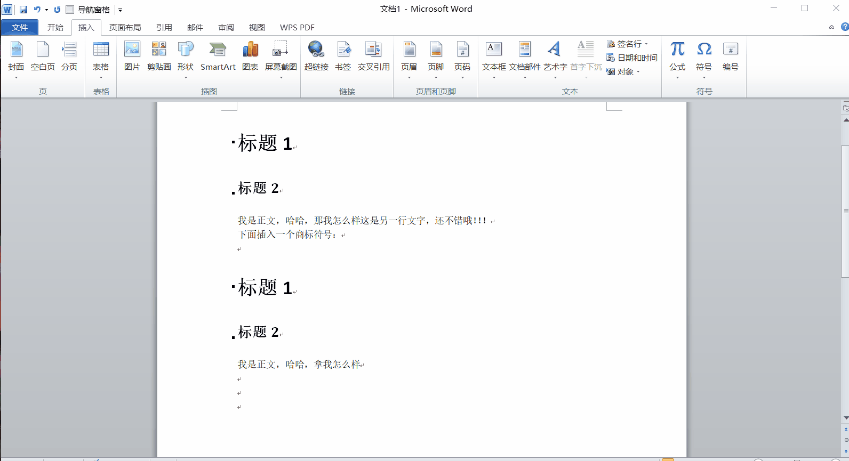This screenshot has width=849, height=461.
Task: Click the paragraph ending with 拿我怎么样
Action: pos(299,365)
